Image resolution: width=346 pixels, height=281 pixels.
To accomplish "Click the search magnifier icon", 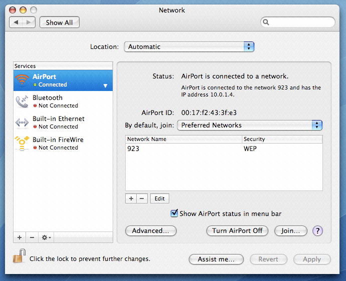I will click(266, 22).
